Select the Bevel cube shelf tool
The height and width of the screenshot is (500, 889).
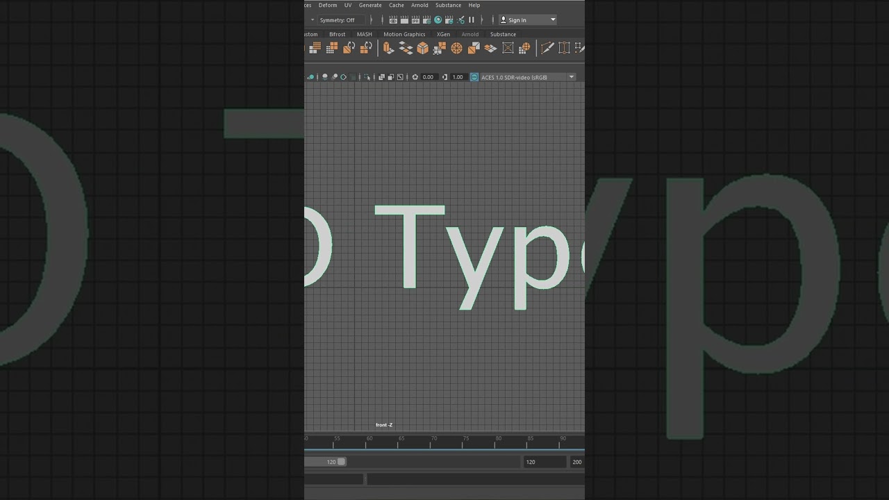422,48
